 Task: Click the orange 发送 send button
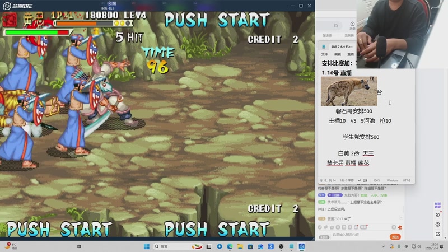pyautogui.click(x=395, y=237)
